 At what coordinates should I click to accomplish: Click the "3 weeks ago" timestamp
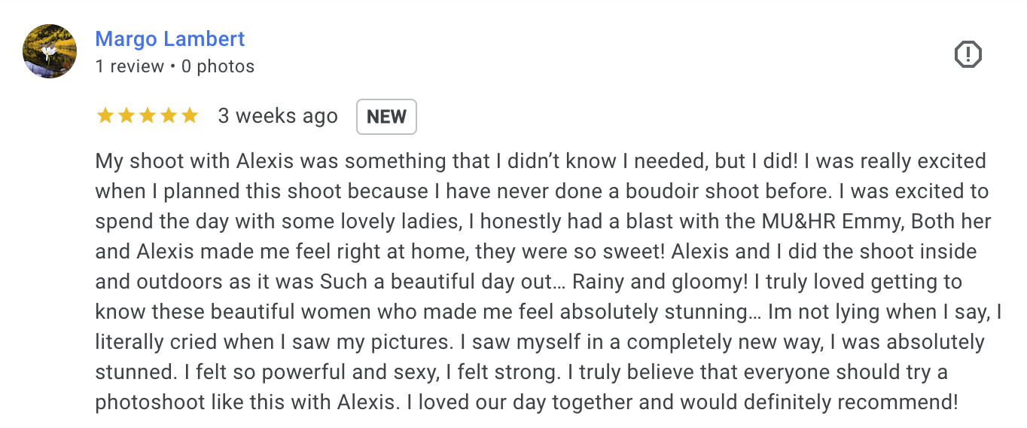click(278, 116)
